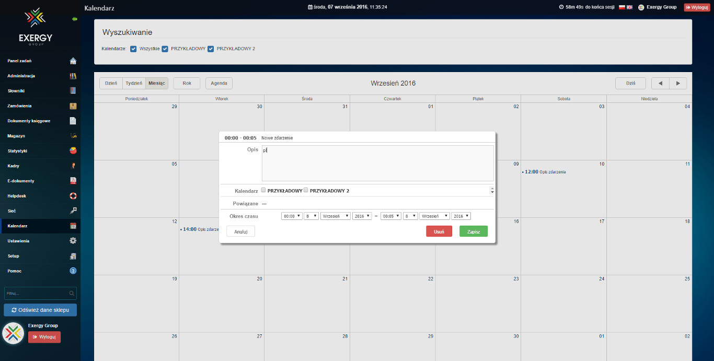Toggle PRZYKŁADOWY 2 checkbox in search panel
The width and height of the screenshot is (714, 361).
[x=211, y=49]
